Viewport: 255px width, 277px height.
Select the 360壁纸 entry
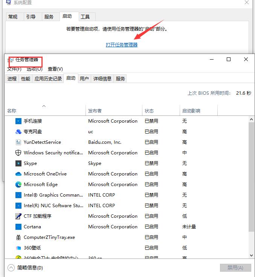tap(32, 248)
